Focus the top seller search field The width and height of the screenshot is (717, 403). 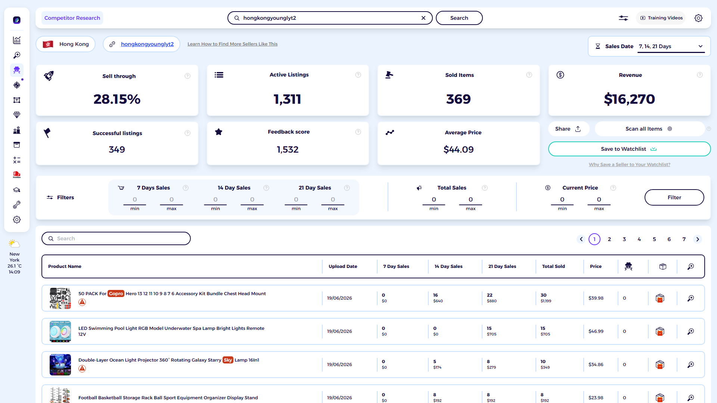coord(330,18)
